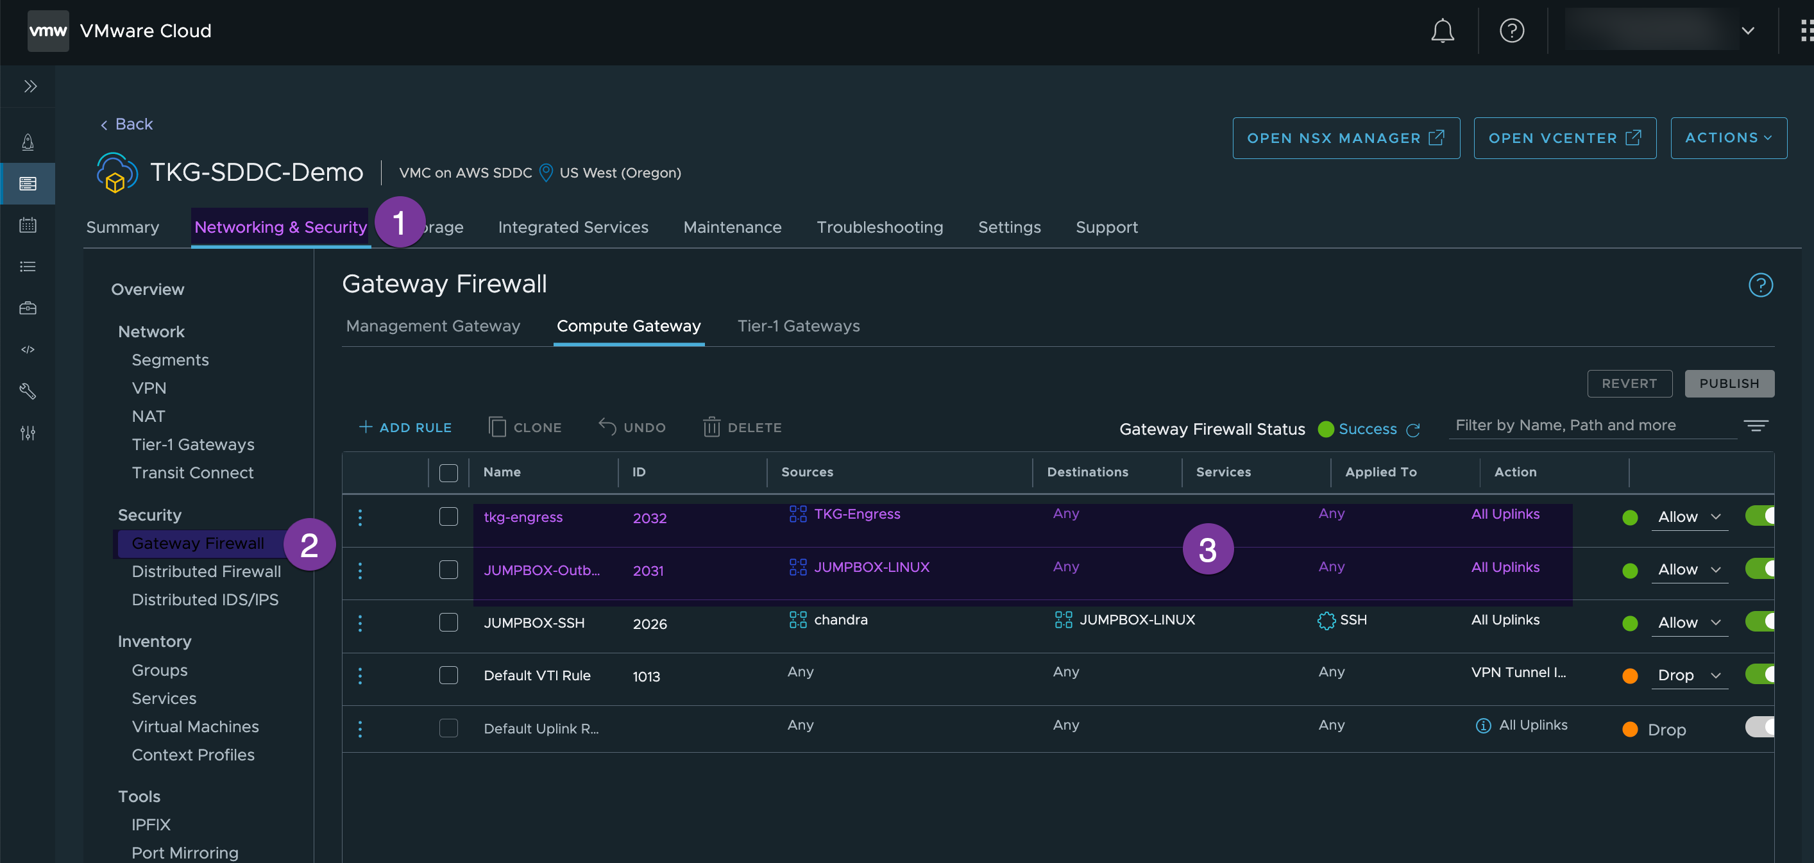The width and height of the screenshot is (1814, 863).
Task: Open Action dropdown for JUMPBOX-SSH rule
Action: (x=1690, y=623)
